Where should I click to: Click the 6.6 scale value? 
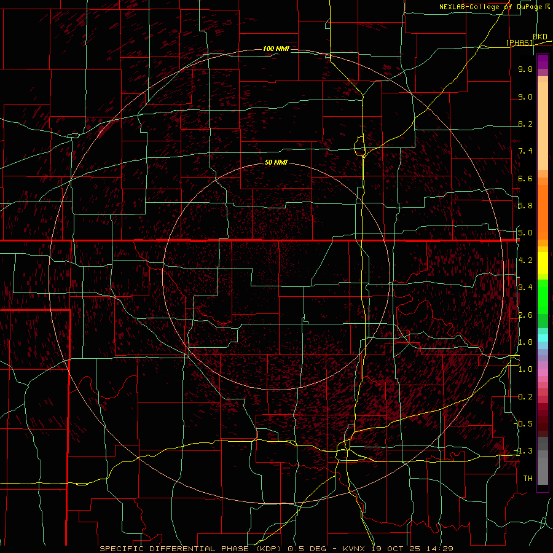[x=525, y=178]
